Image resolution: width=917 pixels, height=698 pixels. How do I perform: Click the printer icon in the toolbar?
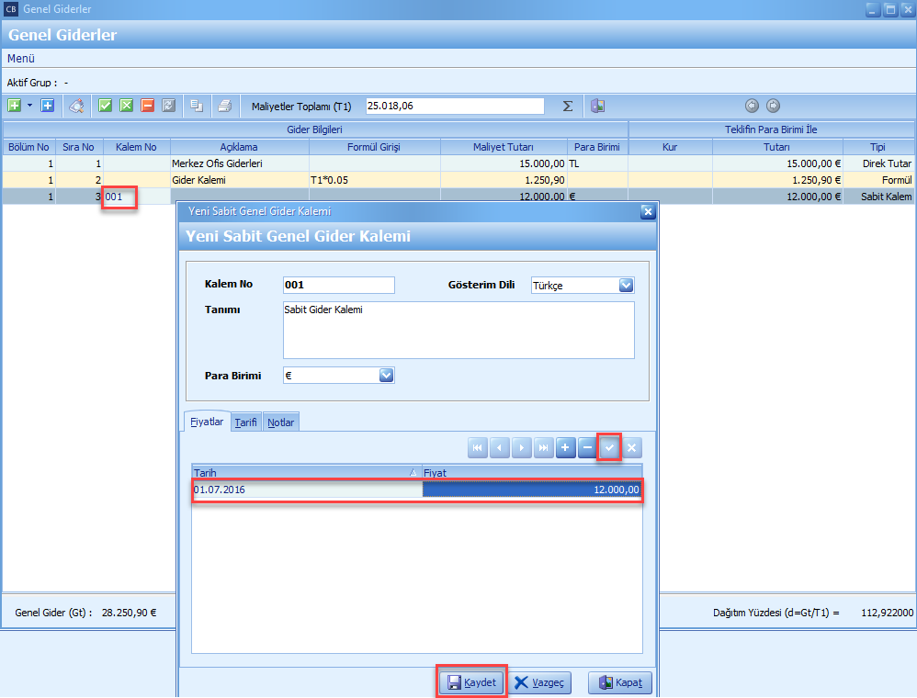224,106
